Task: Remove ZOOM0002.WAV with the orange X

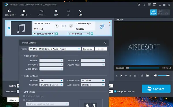Action: (x=110, y=22)
